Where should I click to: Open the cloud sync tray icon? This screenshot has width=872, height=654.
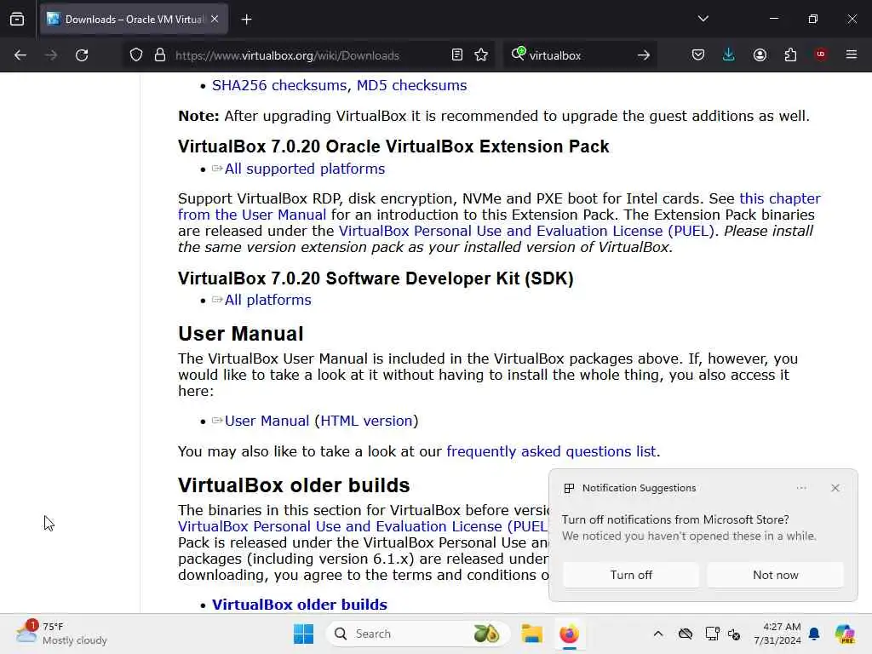(x=686, y=634)
